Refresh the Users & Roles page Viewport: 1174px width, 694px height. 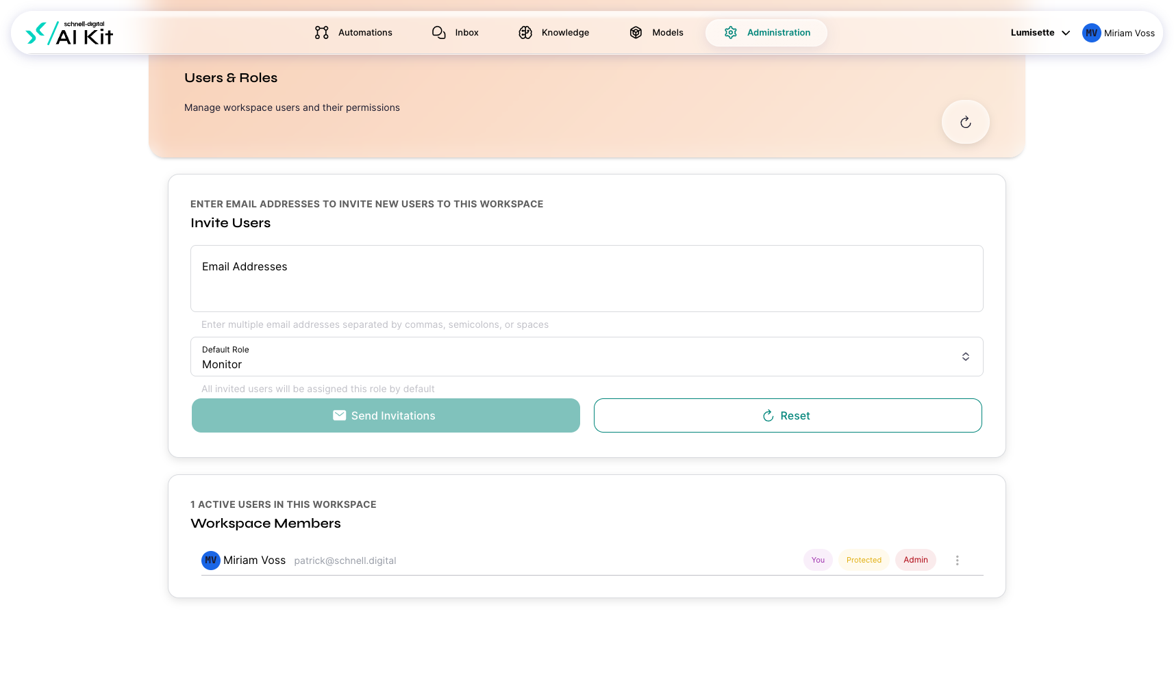(x=966, y=123)
